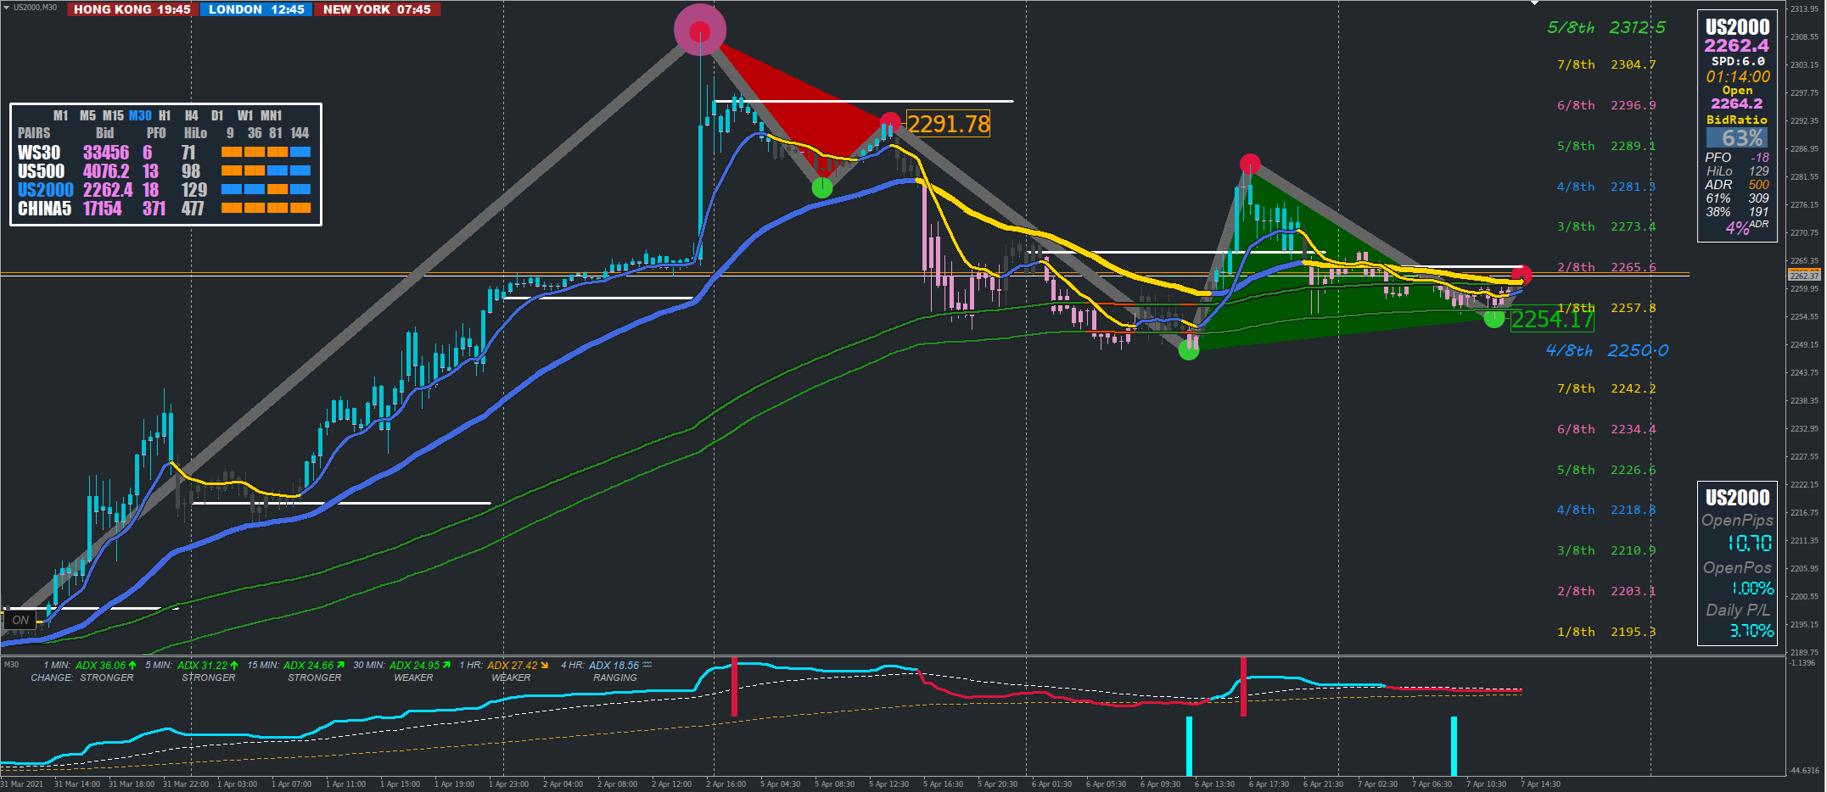1827x792 pixels.
Task: Click the 6/8th 2296.9 level label
Action: pyautogui.click(x=1606, y=105)
